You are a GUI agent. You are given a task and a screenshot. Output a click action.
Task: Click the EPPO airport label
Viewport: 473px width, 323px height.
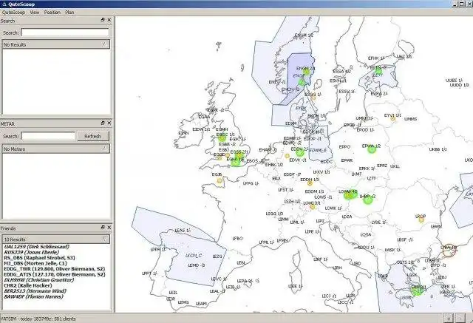344,147
